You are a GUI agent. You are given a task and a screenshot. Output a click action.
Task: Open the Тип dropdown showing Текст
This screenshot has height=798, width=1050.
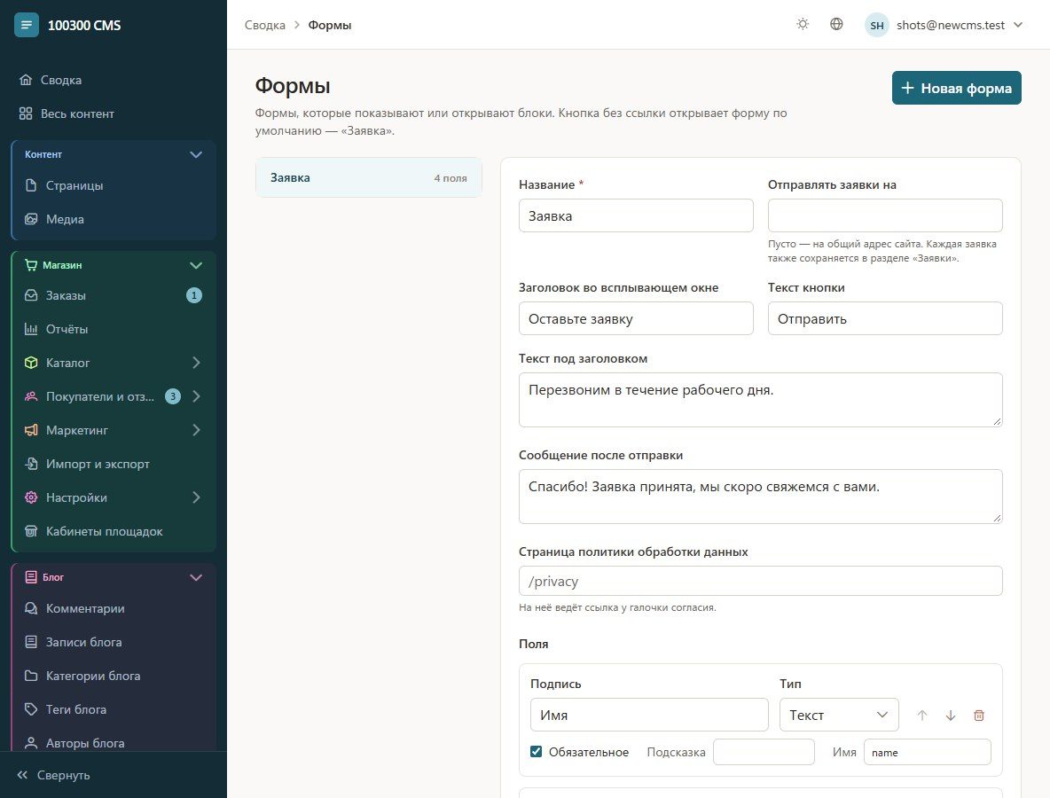pos(839,715)
